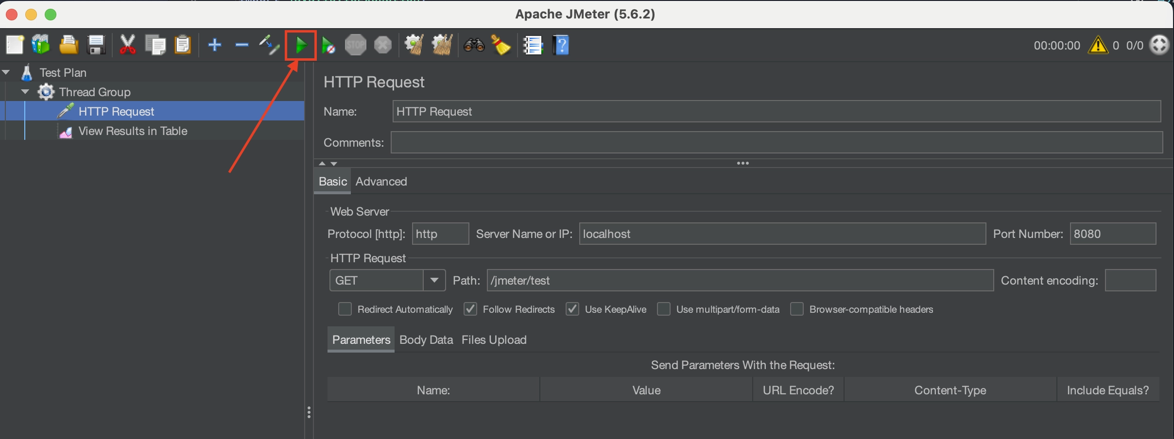Paste from the clipboard icon
This screenshot has height=439, width=1174.
[x=183, y=45]
